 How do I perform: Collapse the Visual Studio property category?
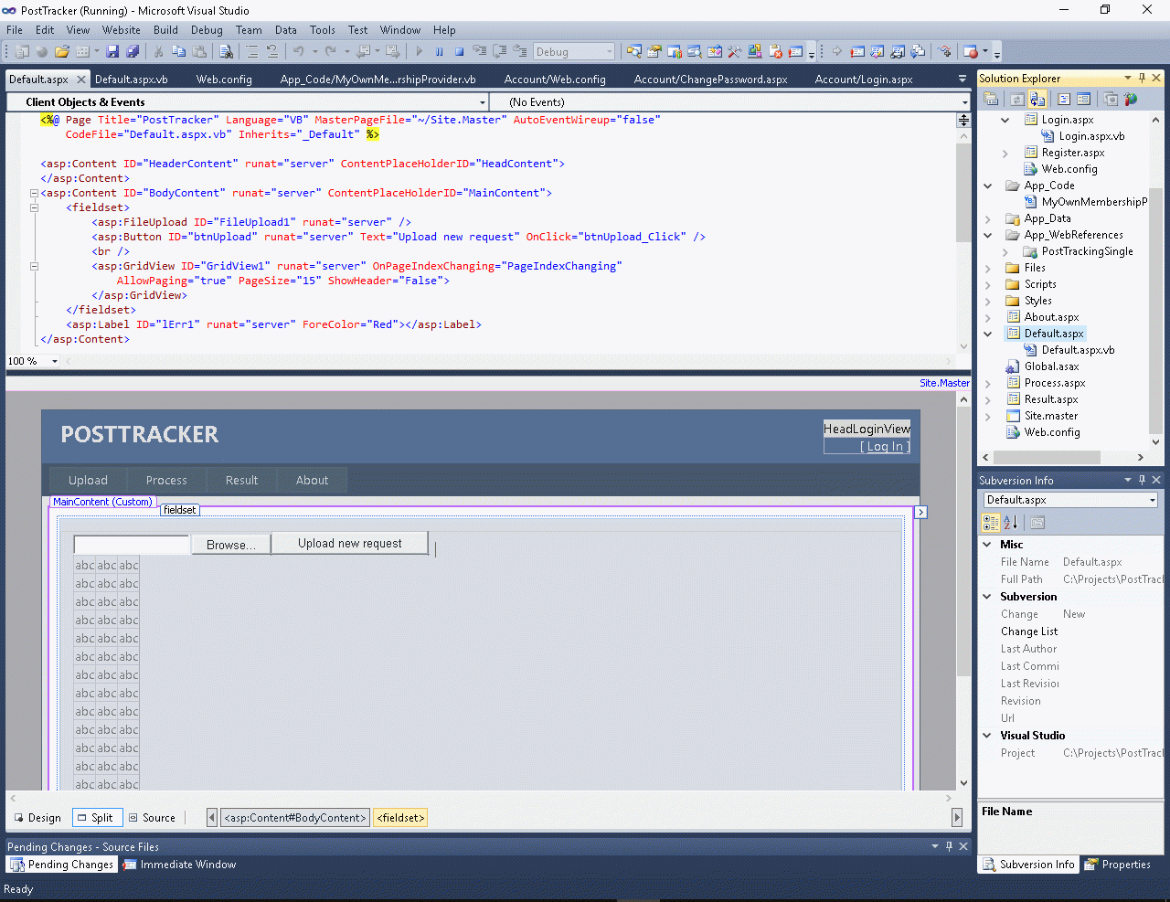pyautogui.click(x=987, y=736)
